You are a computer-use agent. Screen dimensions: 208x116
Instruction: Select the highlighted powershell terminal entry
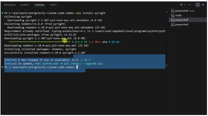pyautogui.click(x=182, y=20)
